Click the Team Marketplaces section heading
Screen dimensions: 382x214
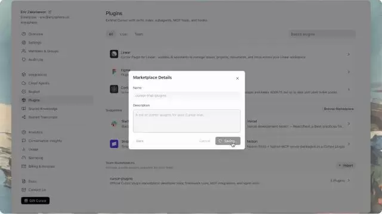(120, 163)
